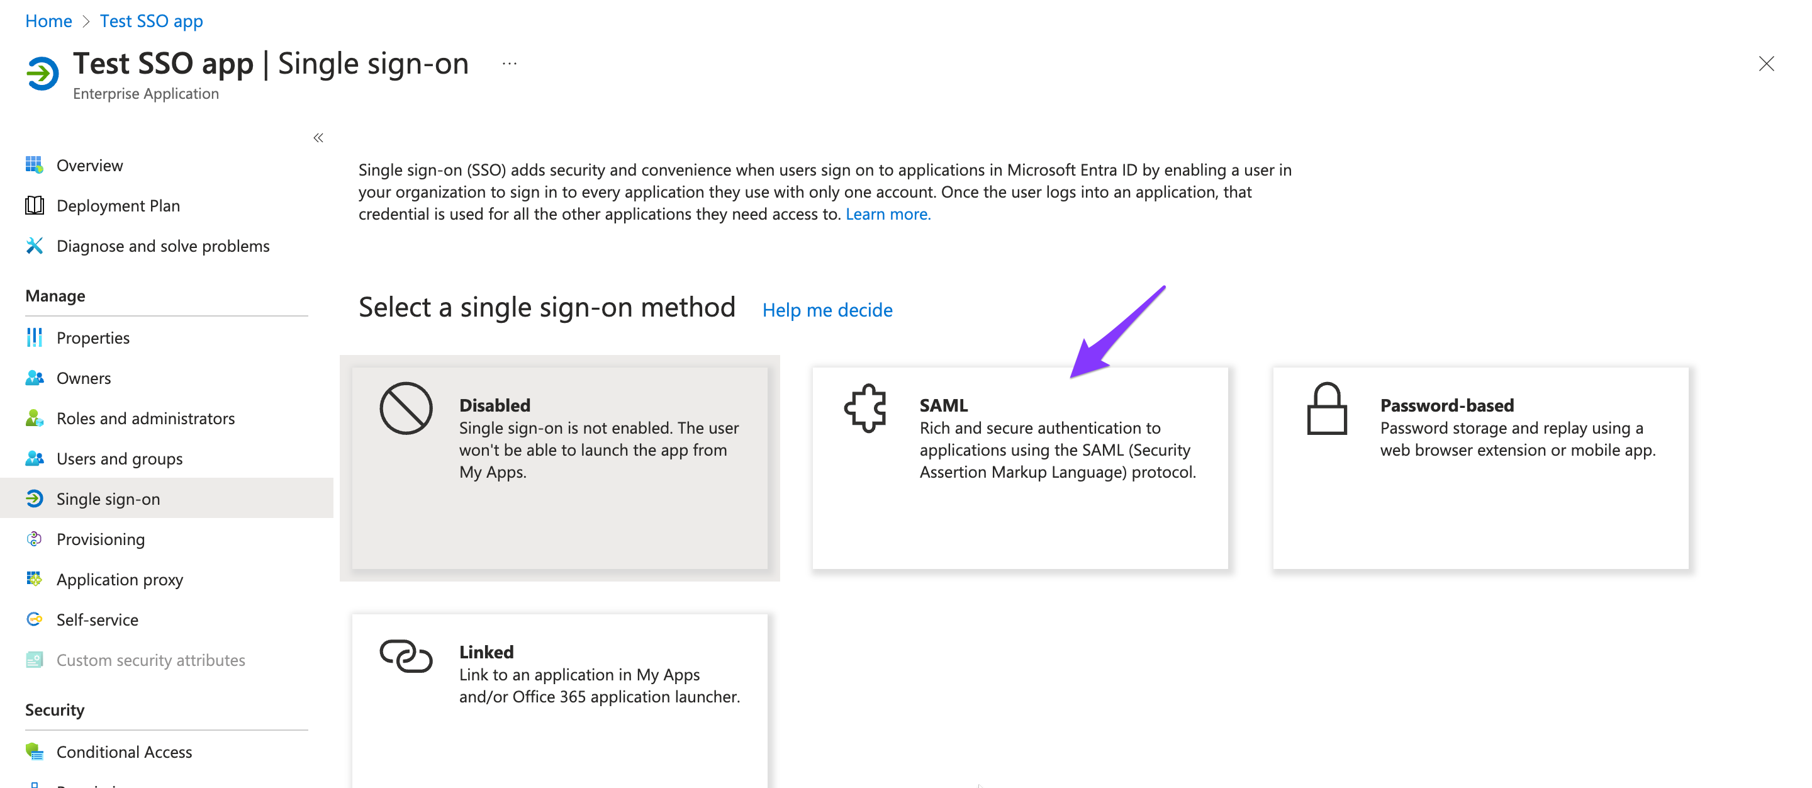The height and width of the screenshot is (788, 1812).
Task: Close the Single sign-on pane
Action: (1766, 64)
